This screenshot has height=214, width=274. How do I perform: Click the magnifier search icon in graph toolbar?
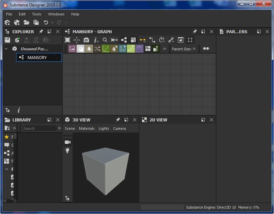tap(105, 40)
